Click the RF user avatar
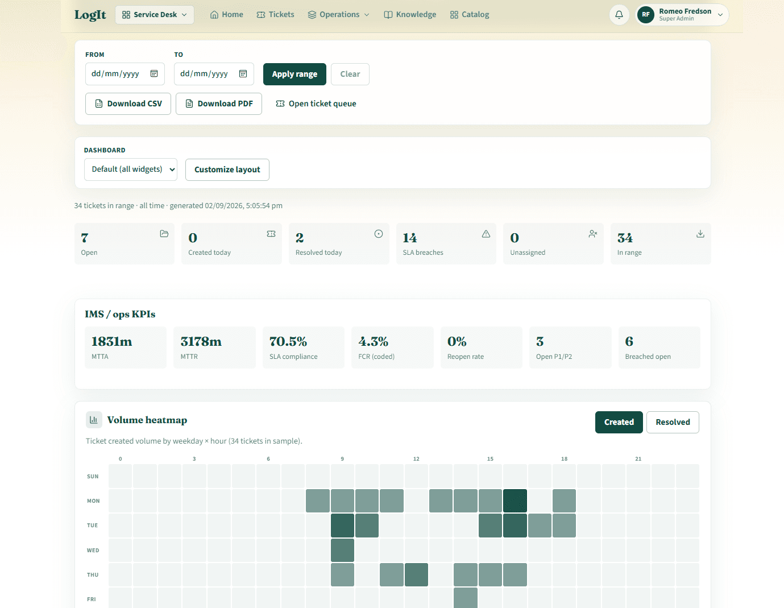 point(646,15)
